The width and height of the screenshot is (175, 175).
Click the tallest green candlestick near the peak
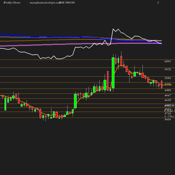coord(113,73)
